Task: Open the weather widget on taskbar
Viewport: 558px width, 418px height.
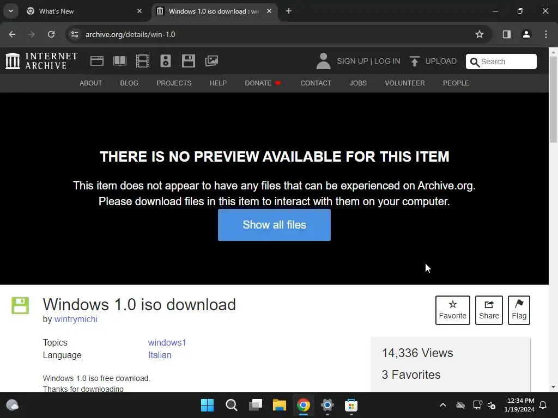Action: [13, 405]
